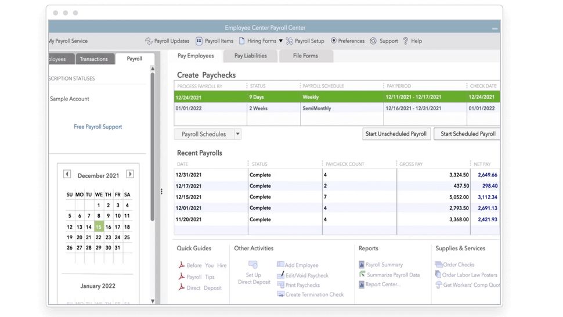Open the Summarize Payroll Data link
563x317 pixels.
pos(393,275)
